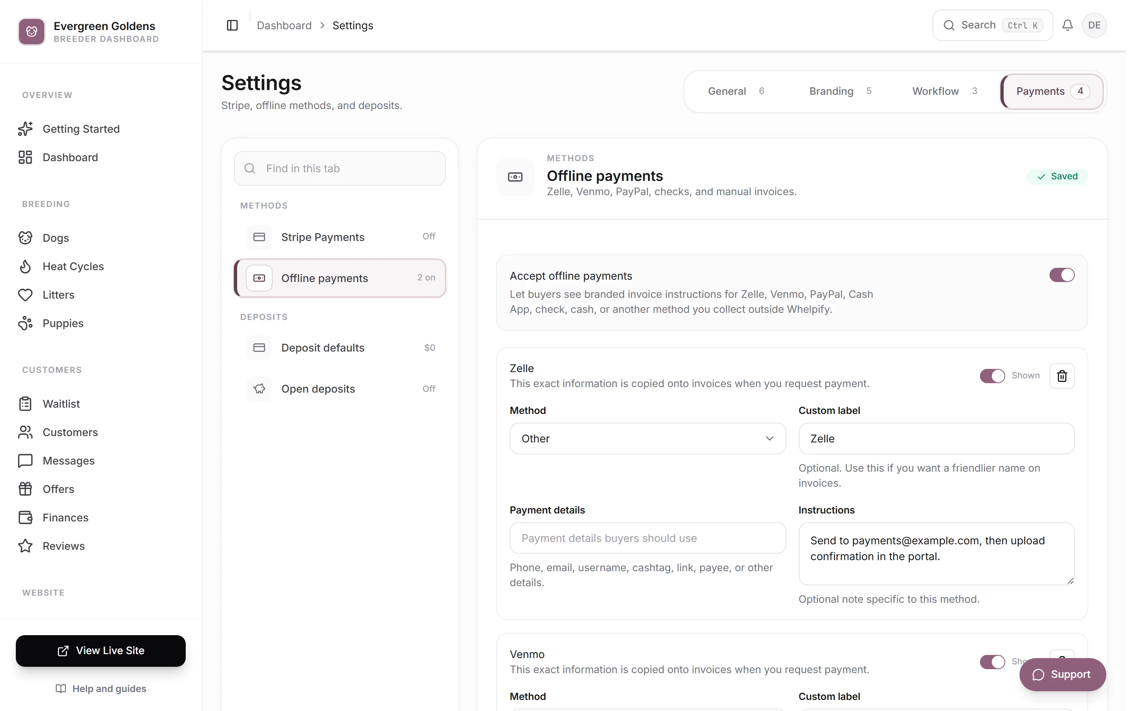This screenshot has height=711, width=1138.
Task: Toggle the Venmo shown switch
Action: coord(992,662)
